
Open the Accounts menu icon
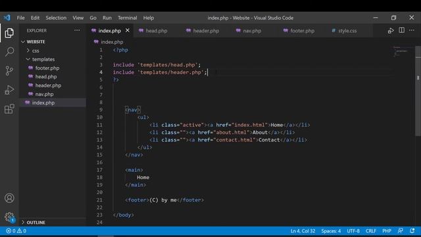point(9,198)
